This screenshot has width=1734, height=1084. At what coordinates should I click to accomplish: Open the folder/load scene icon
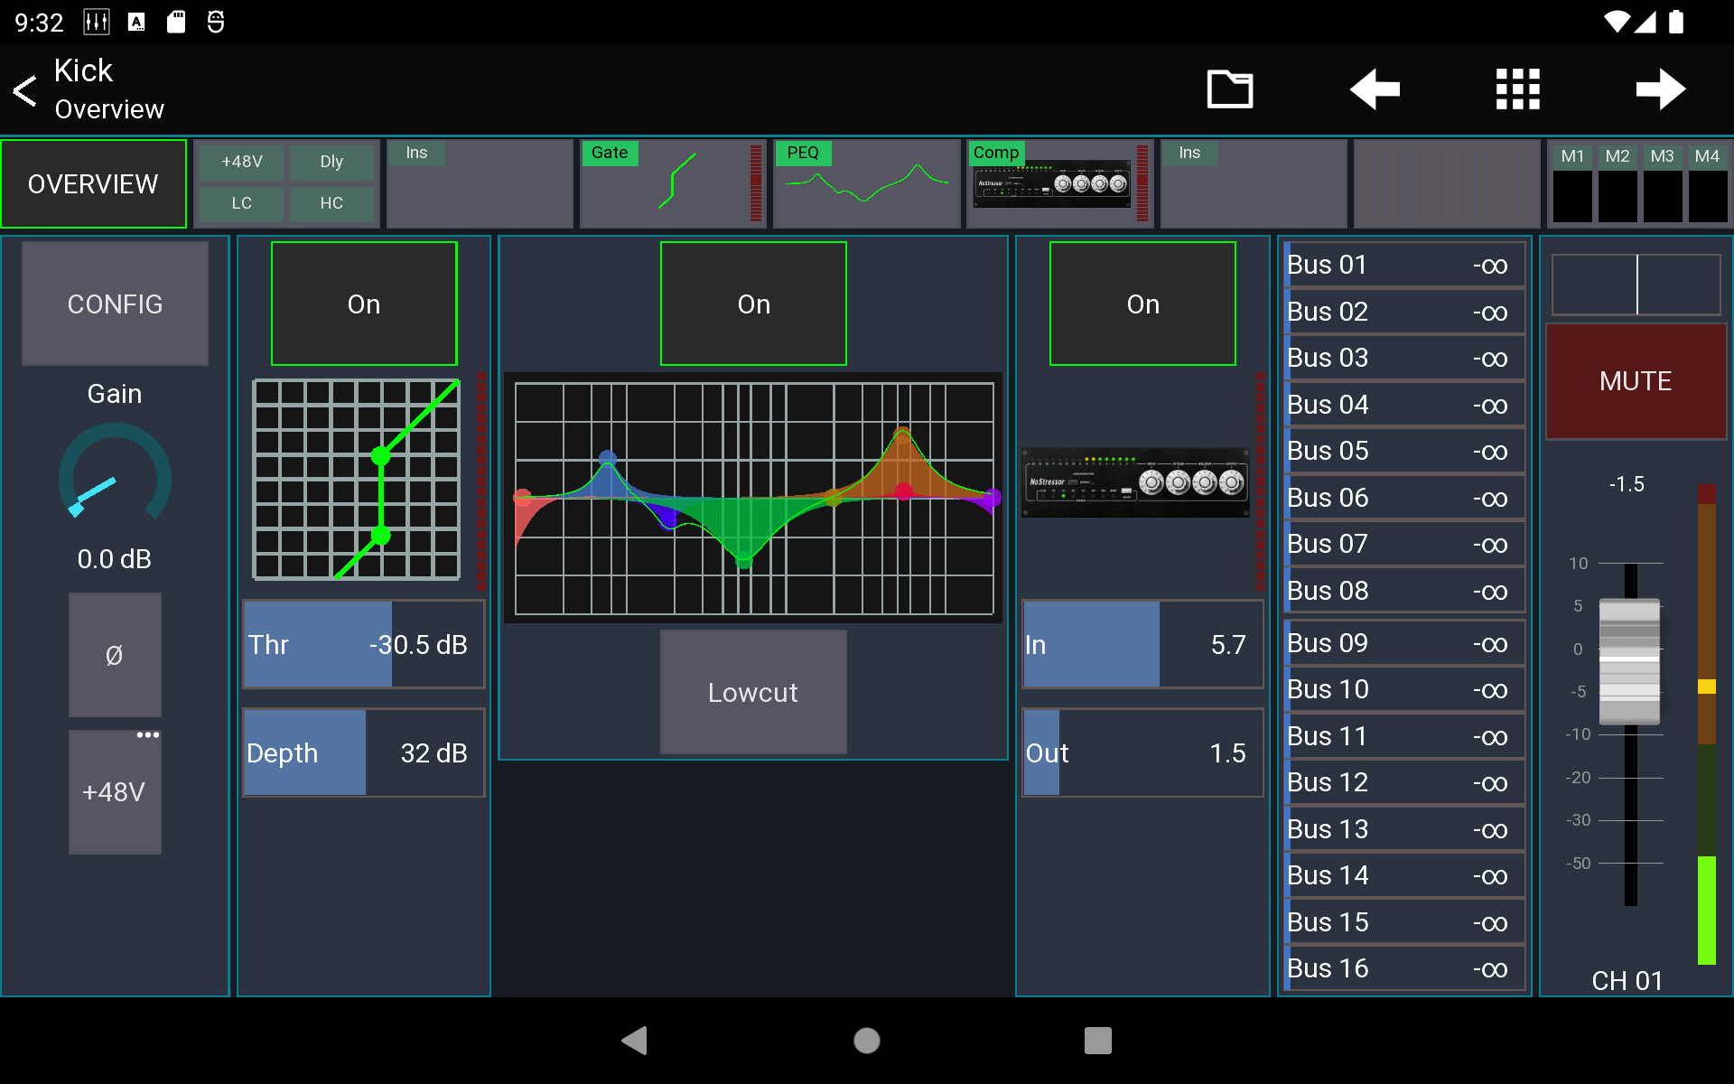click(x=1230, y=89)
